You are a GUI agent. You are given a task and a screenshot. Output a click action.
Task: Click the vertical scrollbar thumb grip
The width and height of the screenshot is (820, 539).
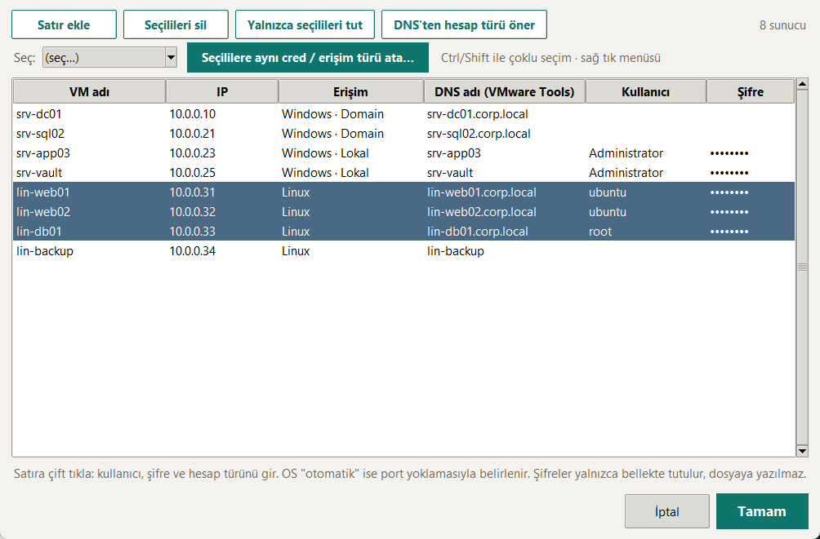click(x=802, y=267)
